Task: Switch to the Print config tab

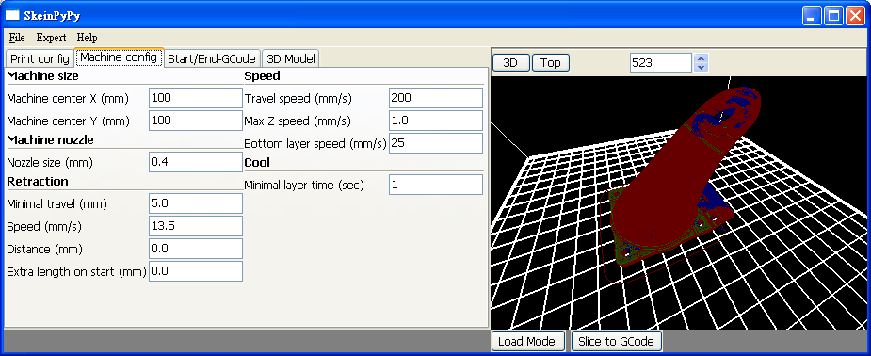Action: pos(40,59)
